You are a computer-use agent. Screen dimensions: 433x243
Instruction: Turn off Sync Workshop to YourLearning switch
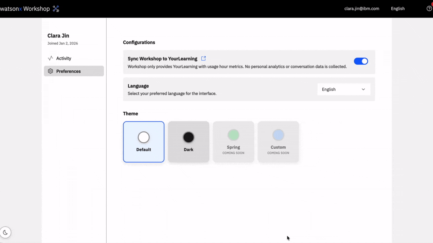coord(361,61)
